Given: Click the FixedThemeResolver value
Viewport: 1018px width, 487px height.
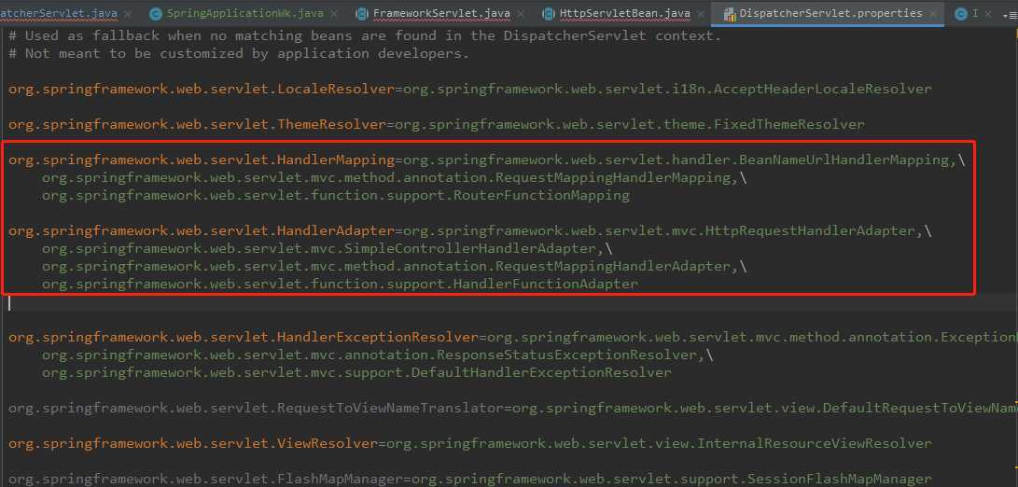Looking at the screenshot, I should 630,125.
